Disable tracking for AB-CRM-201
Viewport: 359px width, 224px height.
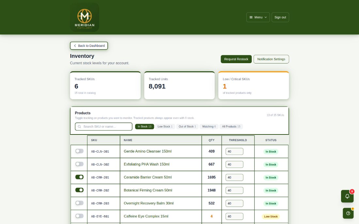(79, 177)
